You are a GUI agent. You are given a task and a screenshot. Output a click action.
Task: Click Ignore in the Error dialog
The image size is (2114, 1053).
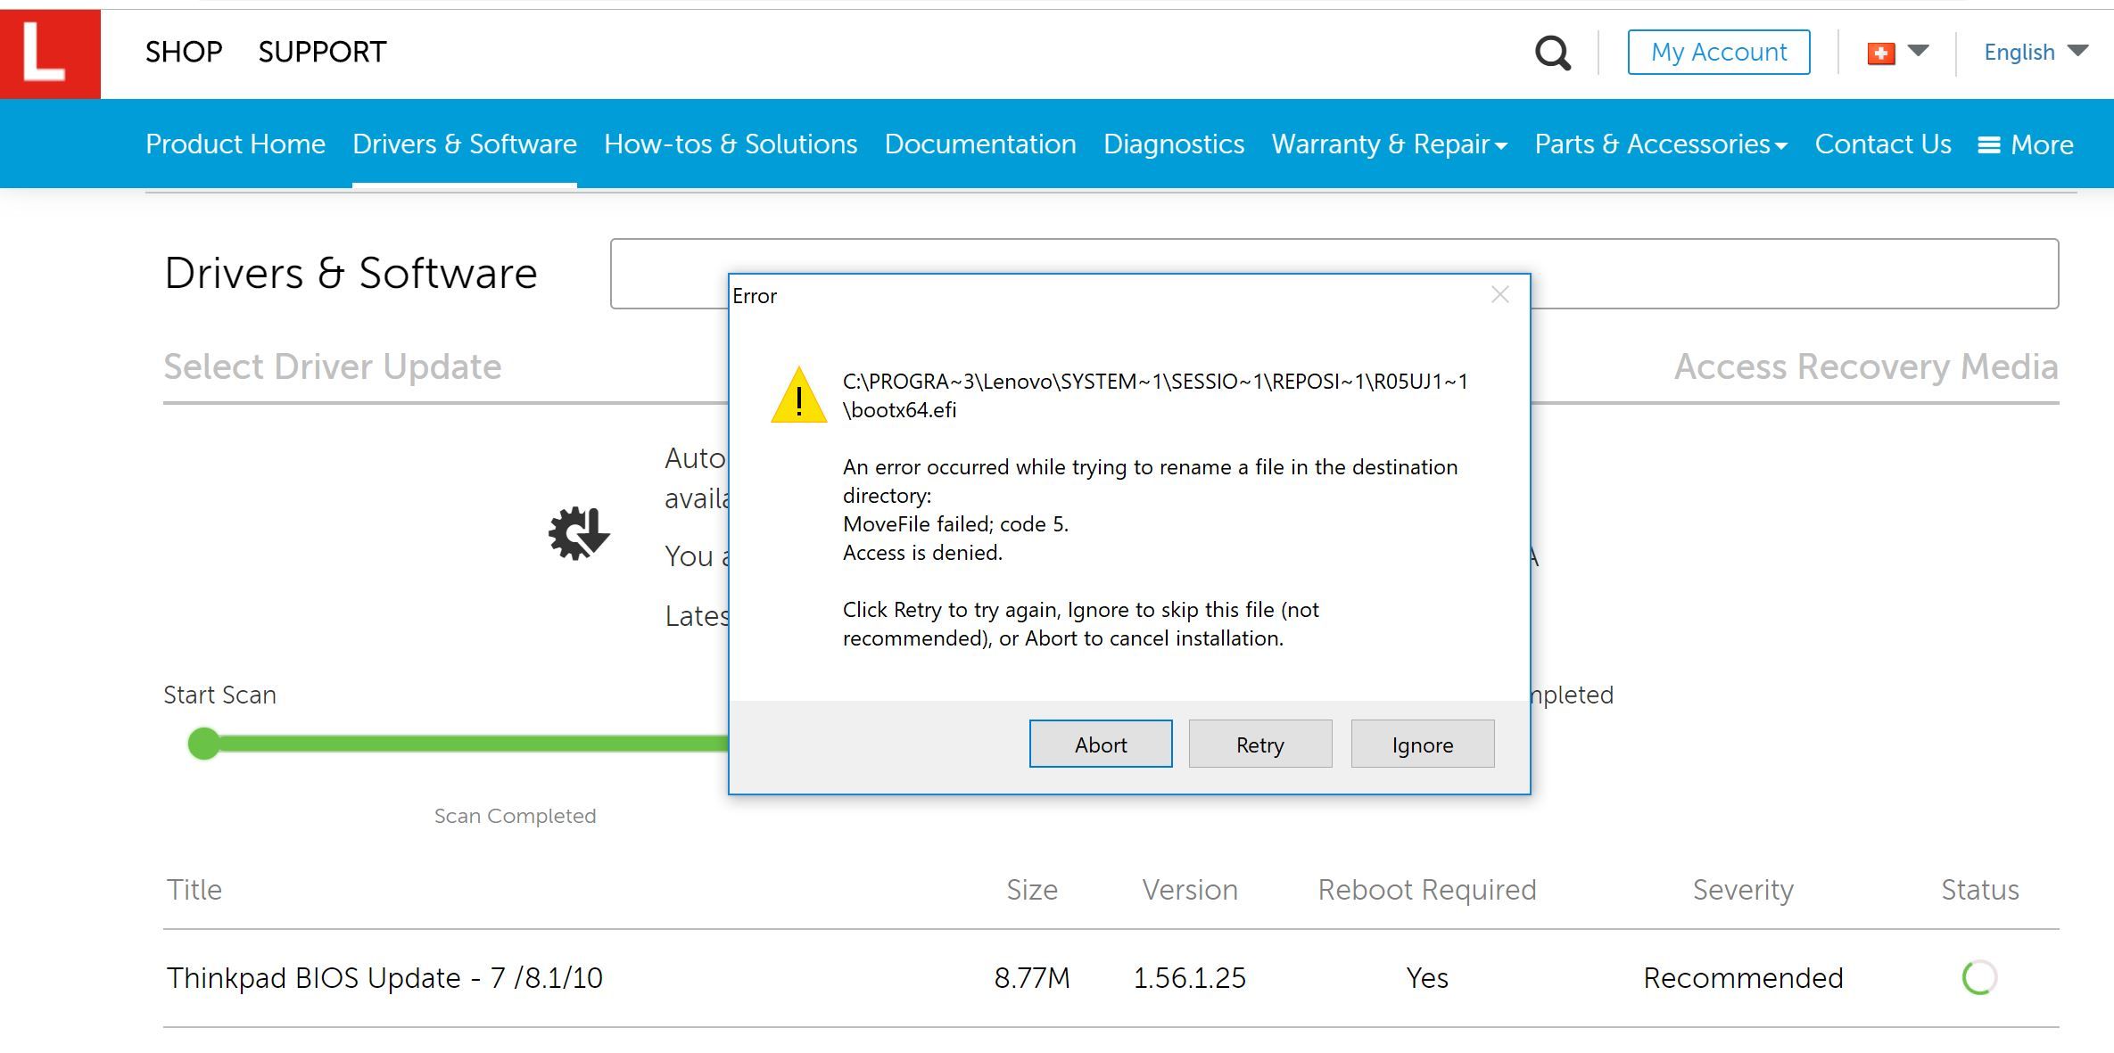1423,744
